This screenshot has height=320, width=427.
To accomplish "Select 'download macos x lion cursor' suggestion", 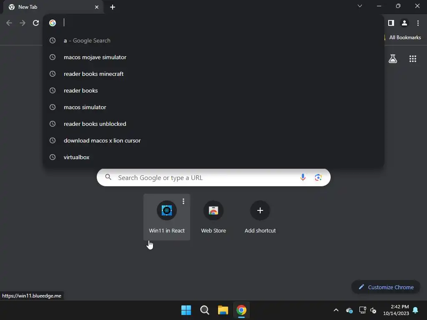I will click(213, 140).
